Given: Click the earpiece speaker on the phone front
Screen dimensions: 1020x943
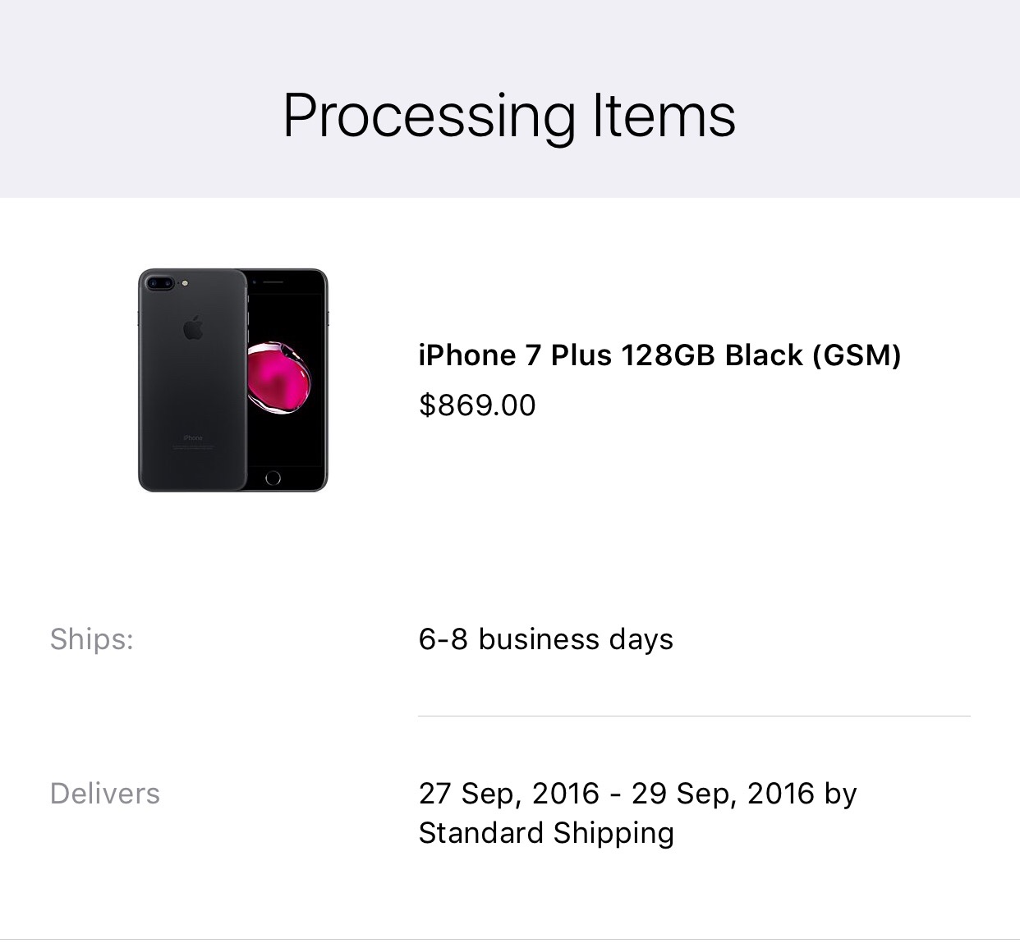Looking at the screenshot, I should point(273,282).
